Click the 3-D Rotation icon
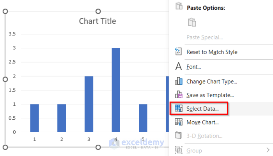 pyautogui.click(x=179, y=136)
